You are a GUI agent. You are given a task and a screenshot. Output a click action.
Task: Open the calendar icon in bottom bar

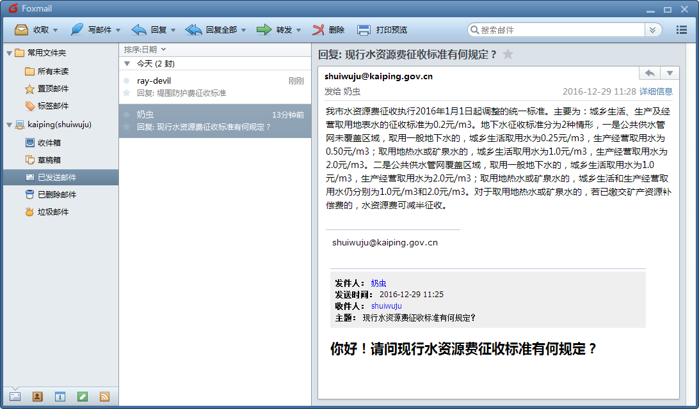tap(60, 396)
